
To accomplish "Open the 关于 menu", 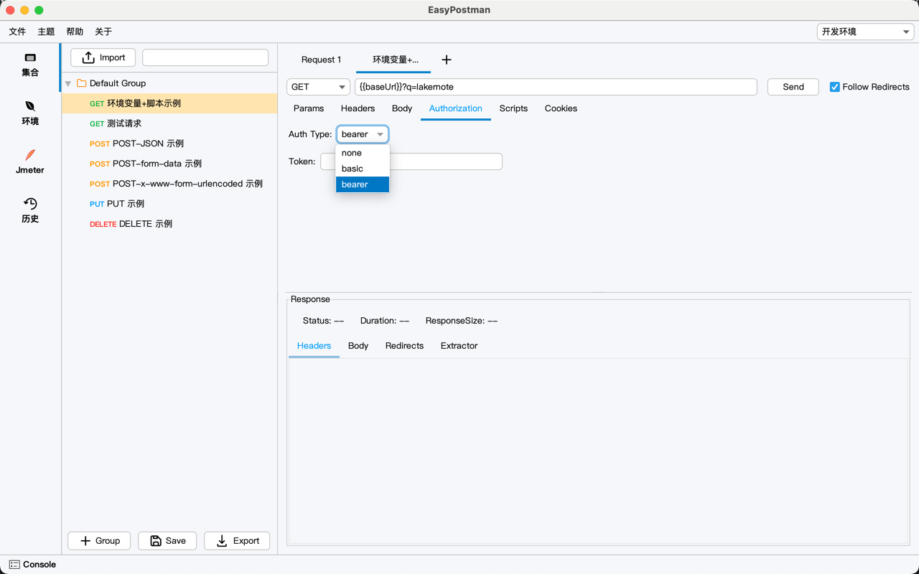I will point(103,32).
